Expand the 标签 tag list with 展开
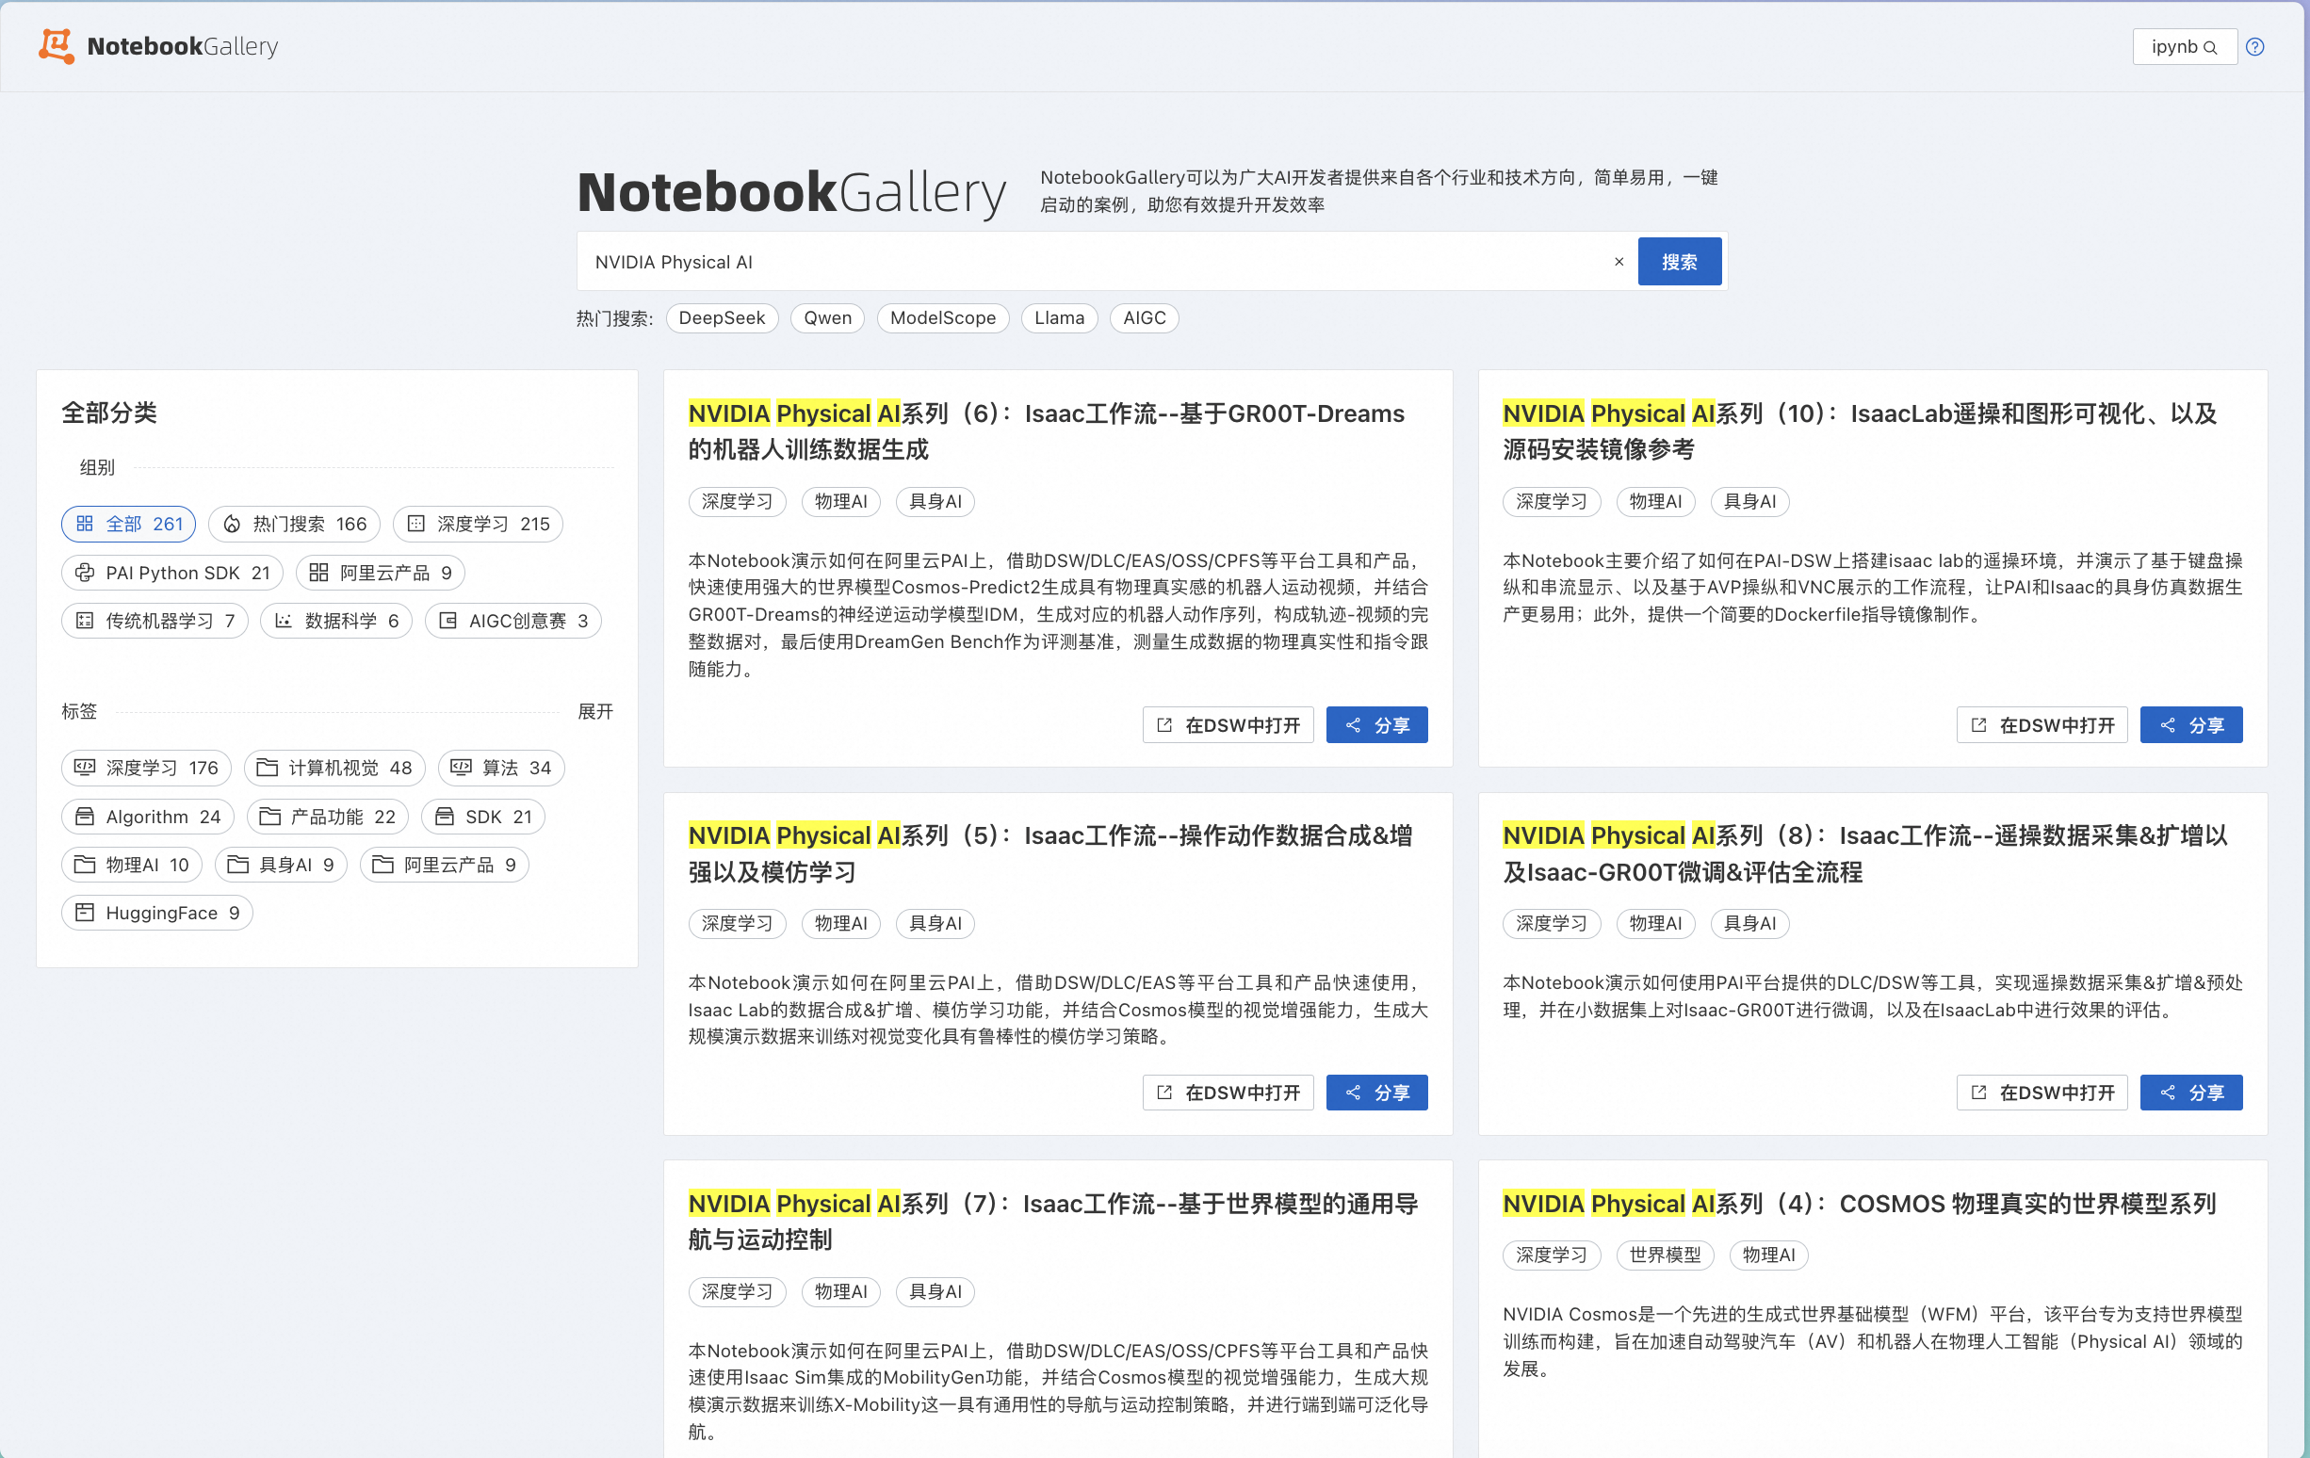This screenshot has width=2310, height=1458. (594, 712)
